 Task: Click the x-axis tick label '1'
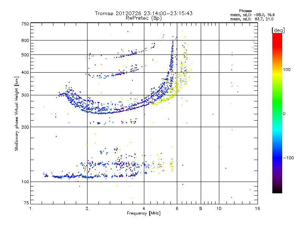(30, 208)
